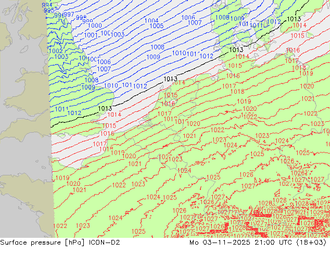Click the blue "1002" isobar label
Viewport: 330px width, 255px height.
coord(56,51)
